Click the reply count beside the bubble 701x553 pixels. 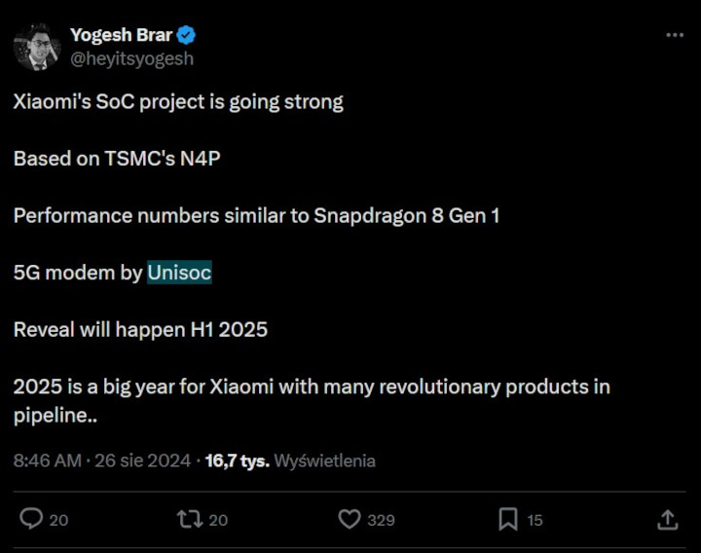tap(59, 521)
